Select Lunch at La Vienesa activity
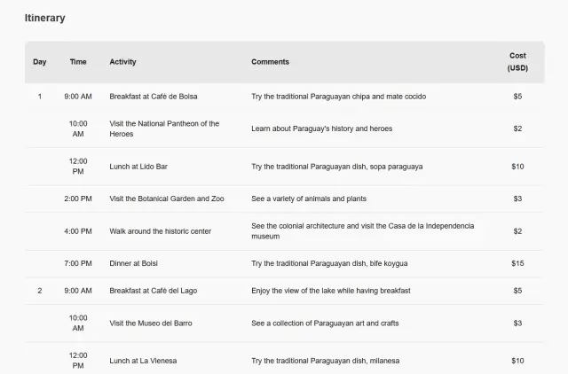This screenshot has width=568, height=374. 146,361
